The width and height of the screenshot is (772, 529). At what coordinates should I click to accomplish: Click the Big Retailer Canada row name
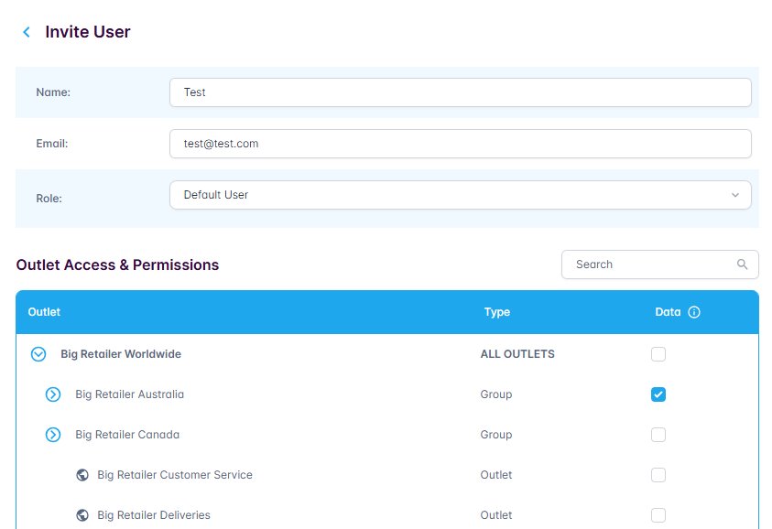pyautogui.click(x=127, y=435)
